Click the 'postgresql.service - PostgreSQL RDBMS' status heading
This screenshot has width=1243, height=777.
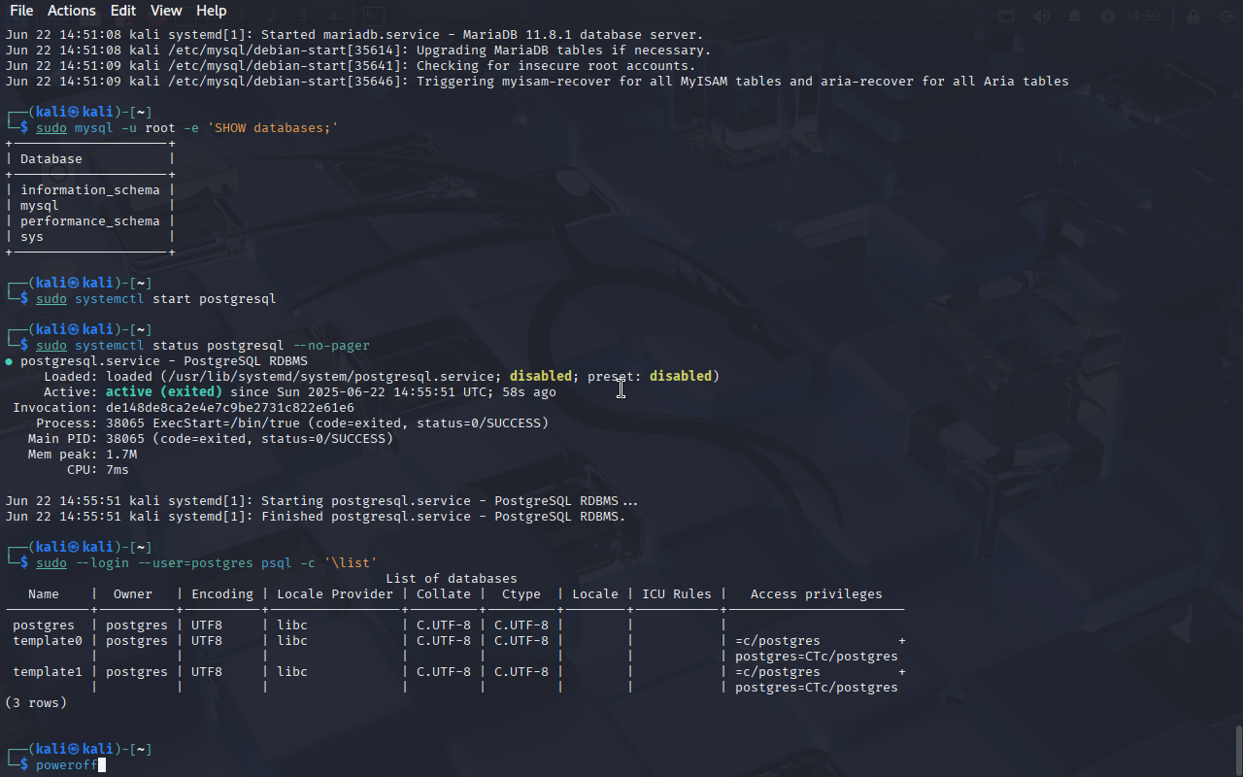click(x=164, y=361)
